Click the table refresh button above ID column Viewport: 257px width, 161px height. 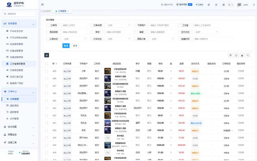point(47,55)
